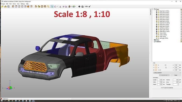Screen dimensions: 182x102
Task: Click the tan icon beside Body Part 1
Action: [x=158, y=11]
